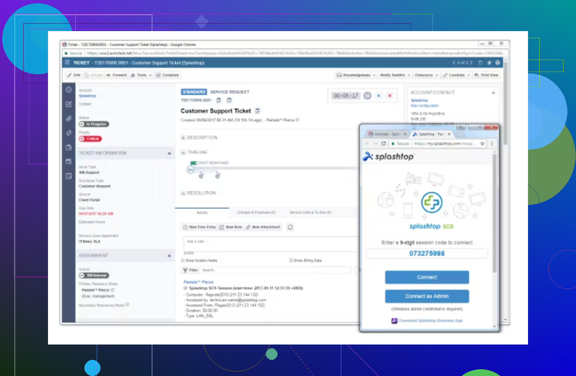Image resolution: width=576 pixels, height=376 pixels.
Task: Collapse the Account/Contact panel
Action: click(x=493, y=92)
